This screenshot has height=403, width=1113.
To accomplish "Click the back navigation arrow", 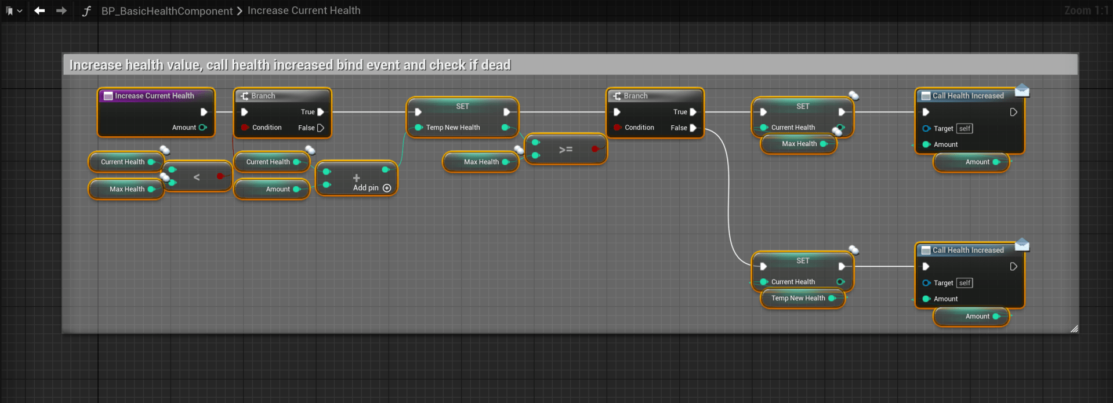I will pyautogui.click(x=39, y=10).
